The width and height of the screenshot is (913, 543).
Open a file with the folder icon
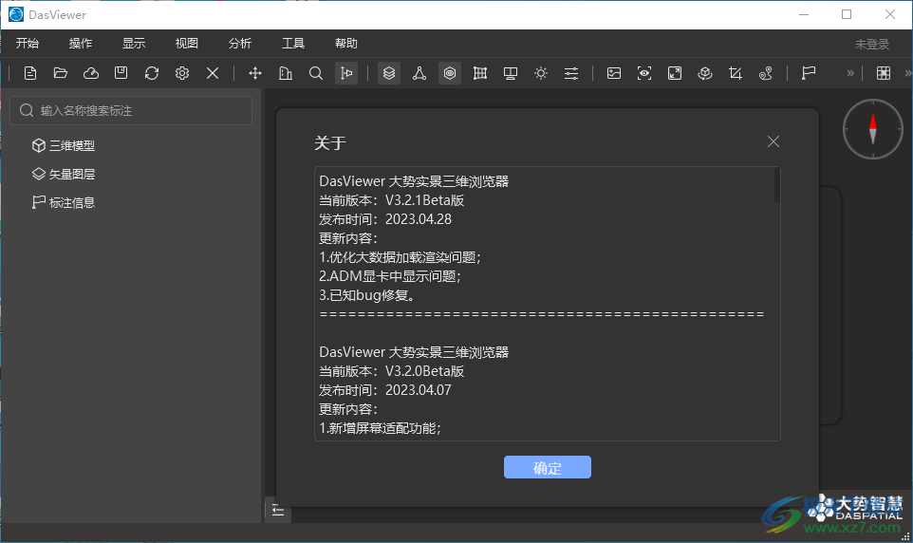(x=61, y=73)
